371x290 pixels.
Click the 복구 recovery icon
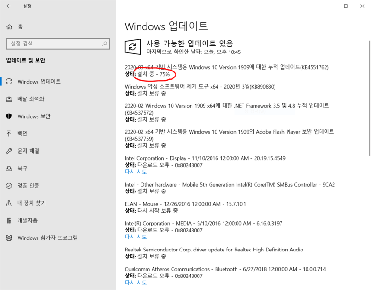coord(9,168)
